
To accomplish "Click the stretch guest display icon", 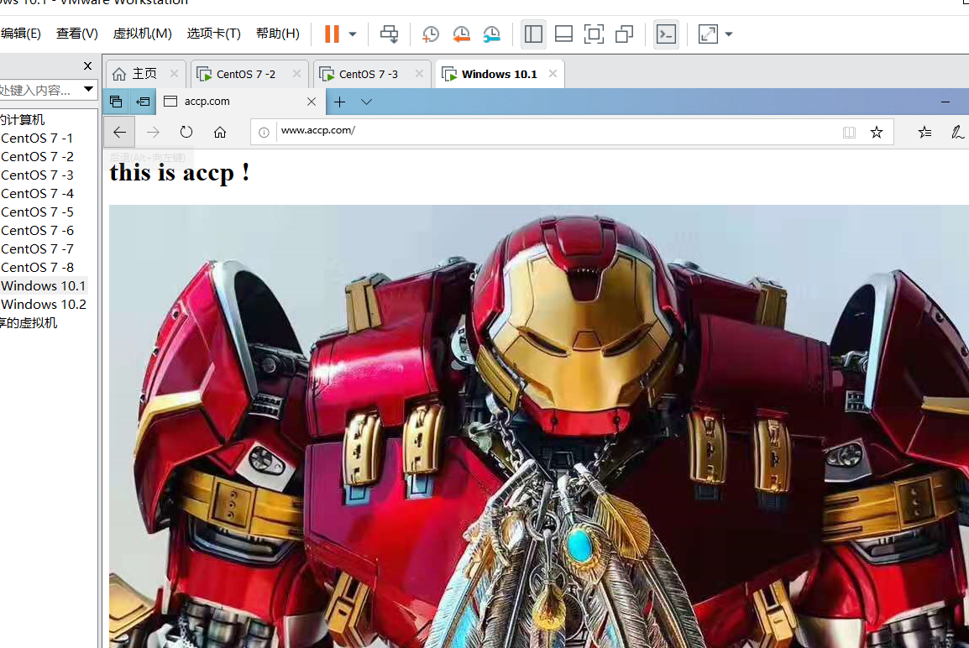I will pyautogui.click(x=708, y=34).
